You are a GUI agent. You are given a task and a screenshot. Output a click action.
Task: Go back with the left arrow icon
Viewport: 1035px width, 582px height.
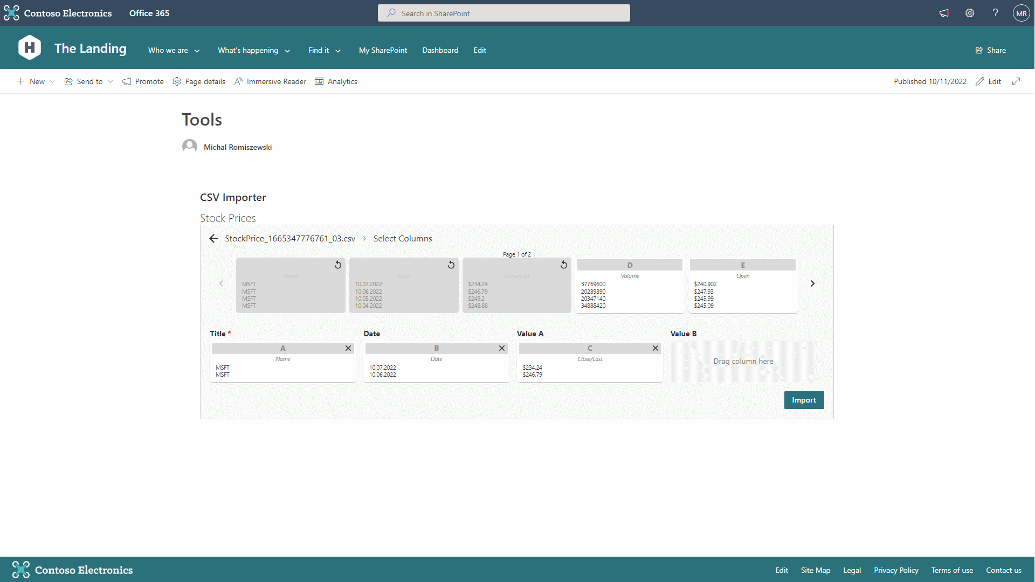(213, 239)
